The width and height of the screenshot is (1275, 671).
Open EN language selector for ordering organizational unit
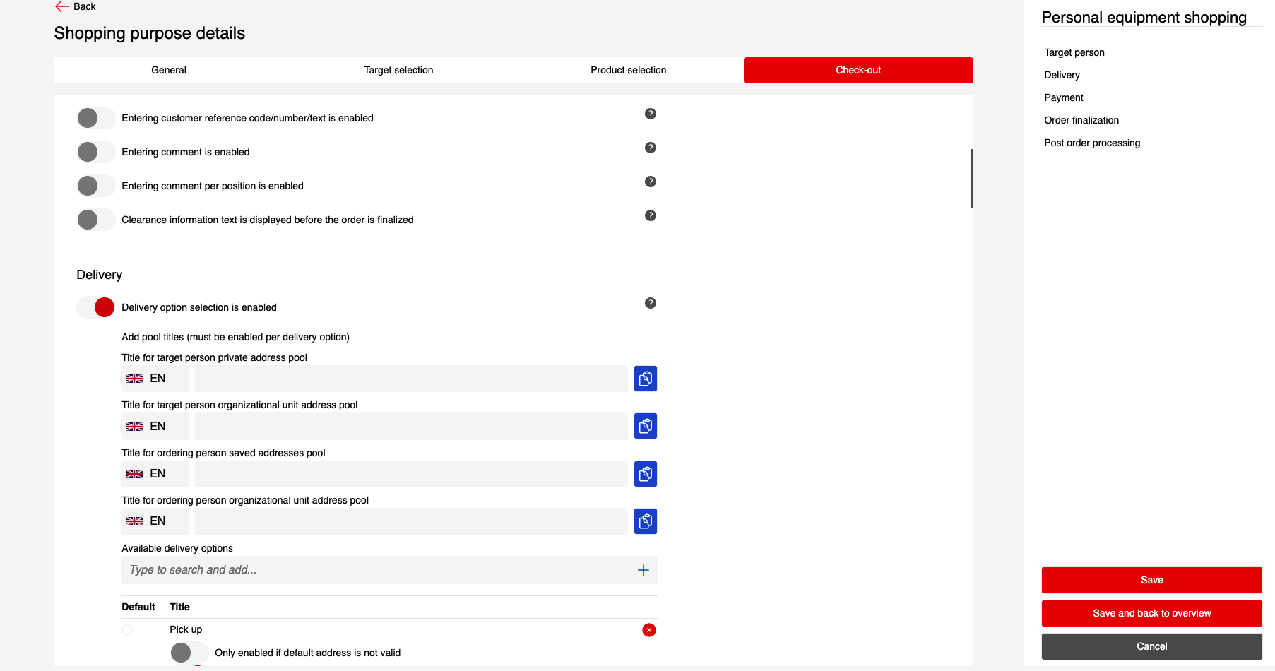(x=155, y=521)
